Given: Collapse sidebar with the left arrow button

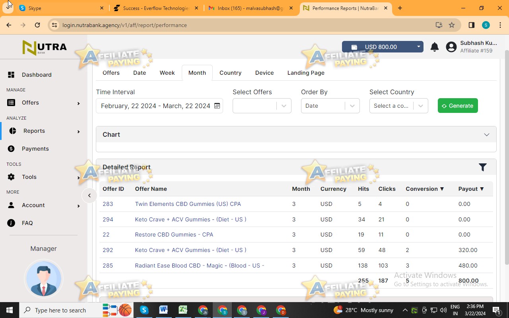Looking at the screenshot, I should pyautogui.click(x=89, y=195).
